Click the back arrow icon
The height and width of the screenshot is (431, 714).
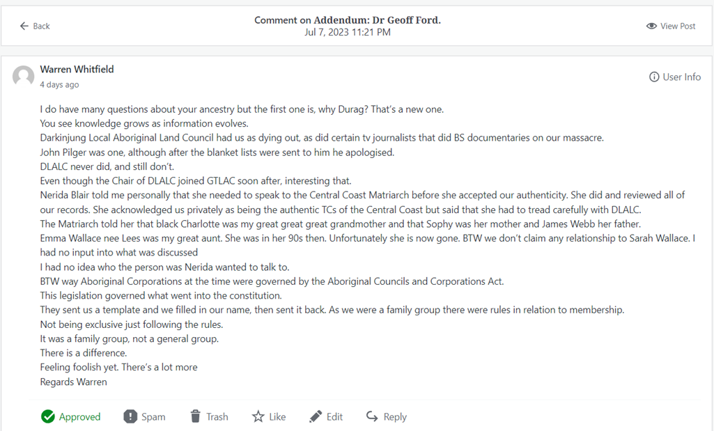click(x=24, y=26)
